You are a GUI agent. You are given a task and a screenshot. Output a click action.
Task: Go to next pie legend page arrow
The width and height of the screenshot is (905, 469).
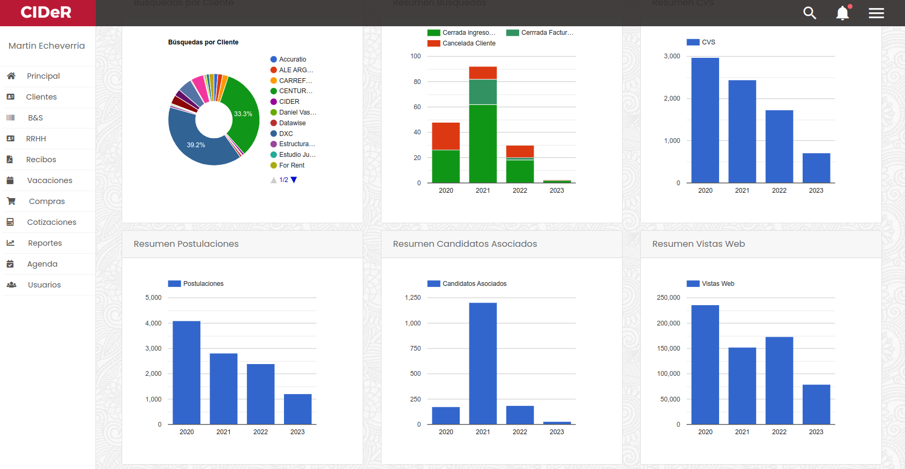point(294,180)
